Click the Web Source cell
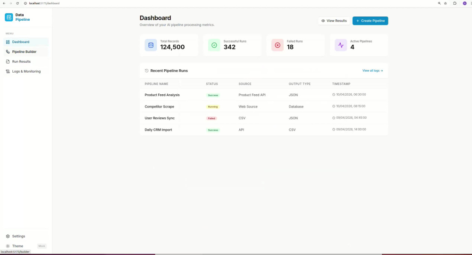Screen dimensions: 472x255 (248, 107)
